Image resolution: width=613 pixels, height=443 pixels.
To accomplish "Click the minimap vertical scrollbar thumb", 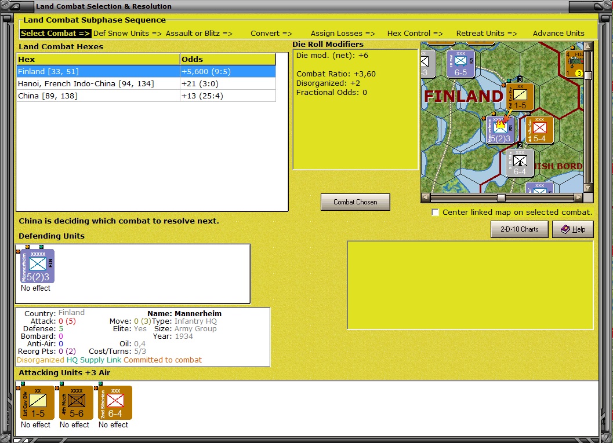I will pyautogui.click(x=588, y=75).
